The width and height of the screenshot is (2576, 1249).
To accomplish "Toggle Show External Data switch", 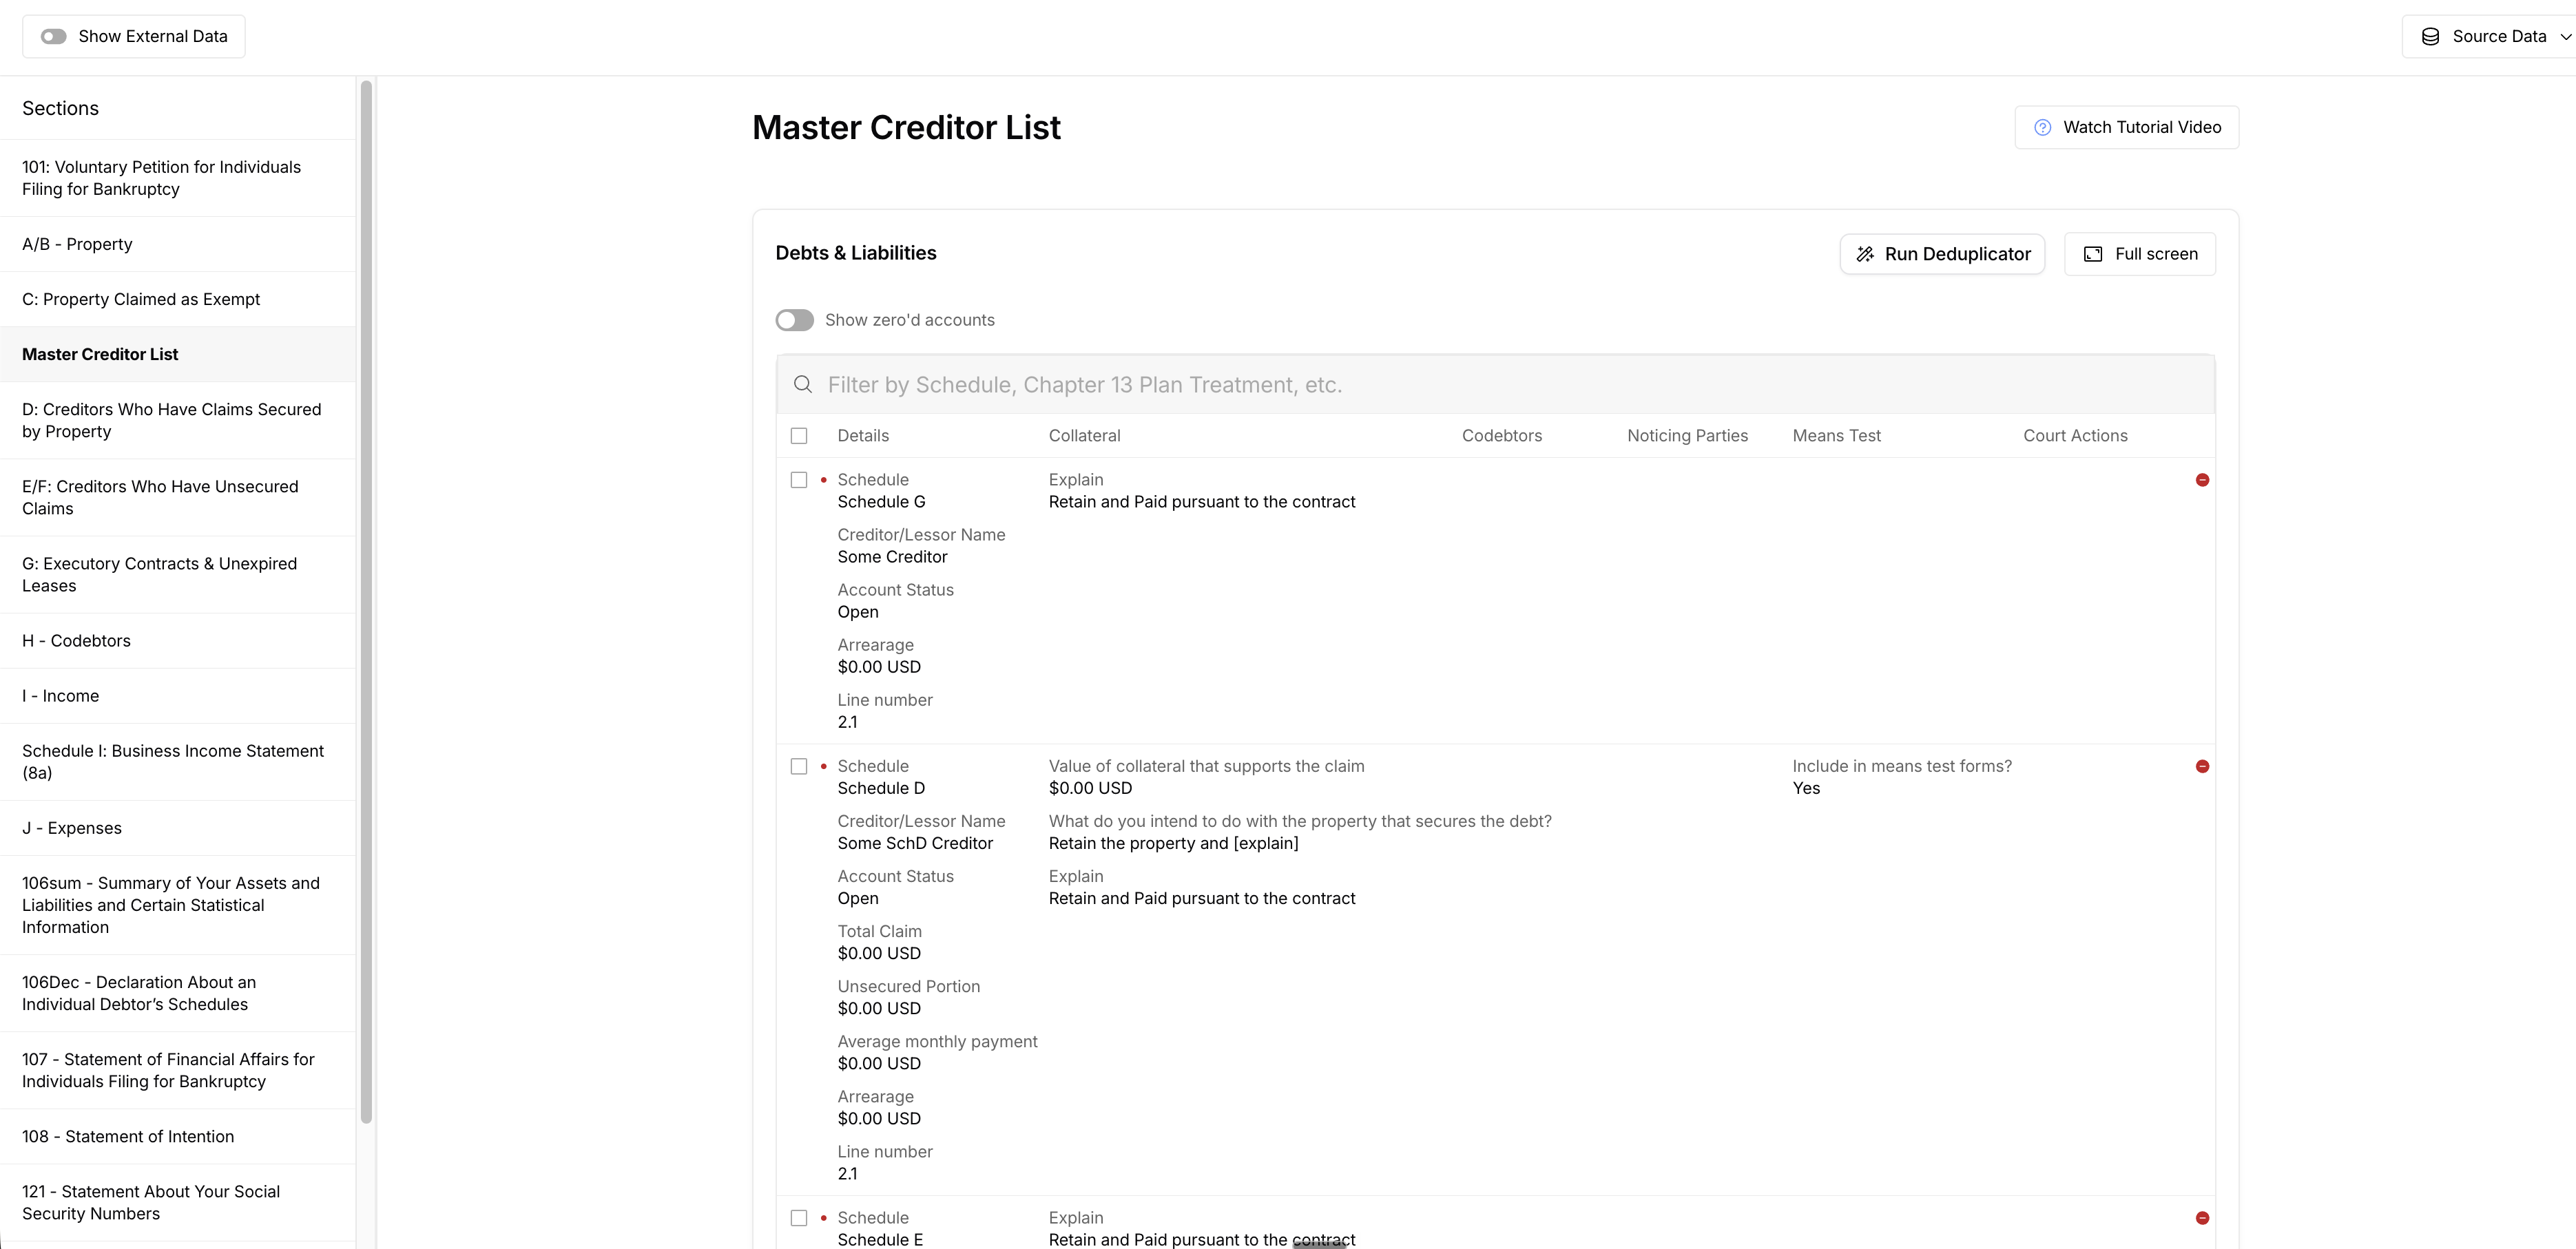I will pos(53,36).
